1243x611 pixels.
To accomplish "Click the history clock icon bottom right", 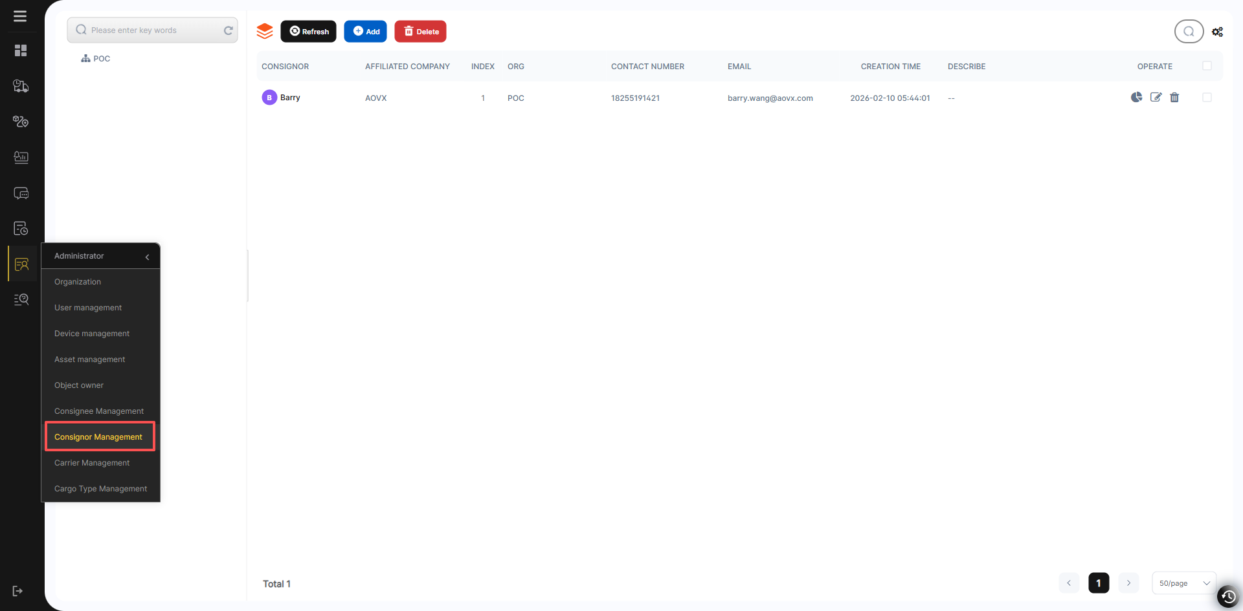I will 1228,596.
